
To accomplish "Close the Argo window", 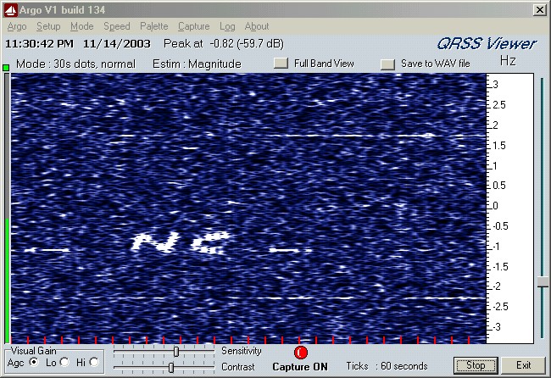I will 539,10.
